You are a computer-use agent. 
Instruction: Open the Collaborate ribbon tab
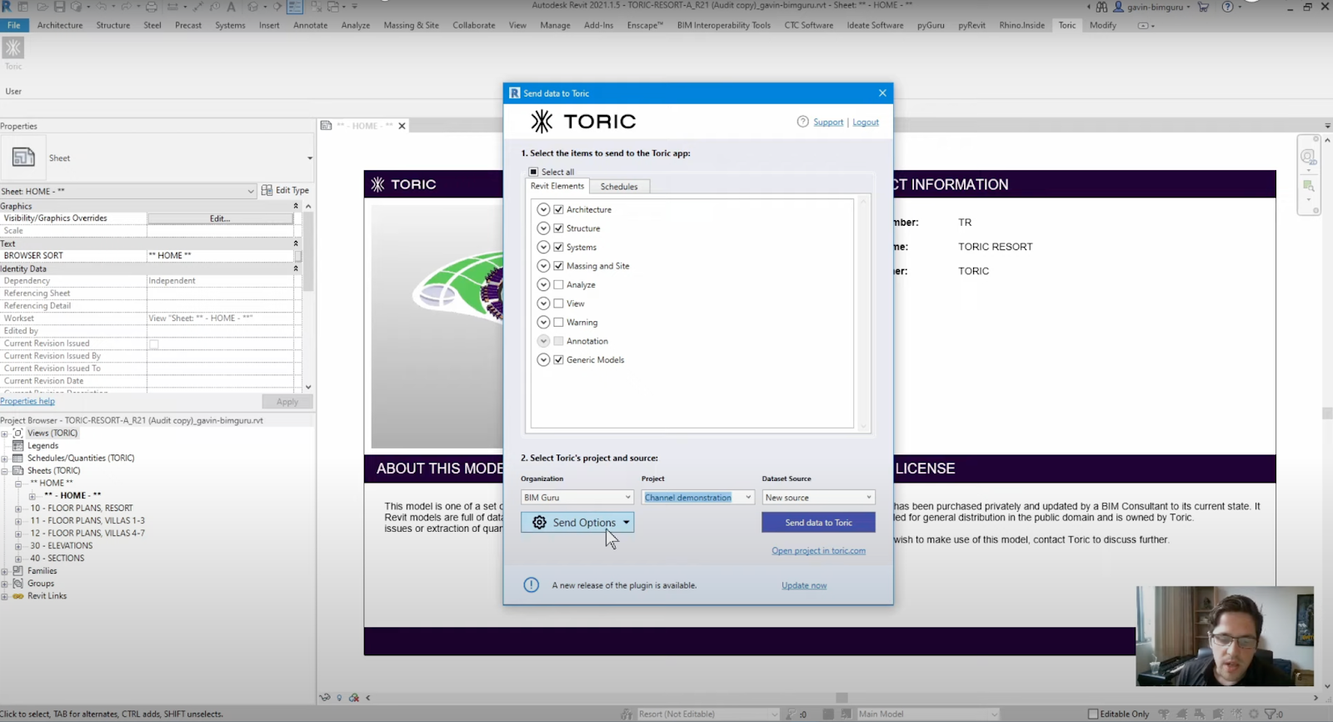pyautogui.click(x=473, y=25)
